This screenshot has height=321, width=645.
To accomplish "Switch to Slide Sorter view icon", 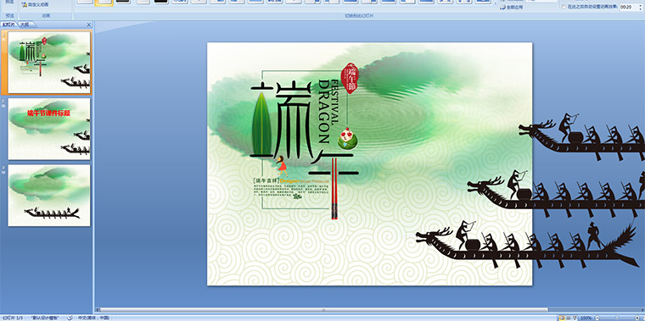I will point(568,318).
